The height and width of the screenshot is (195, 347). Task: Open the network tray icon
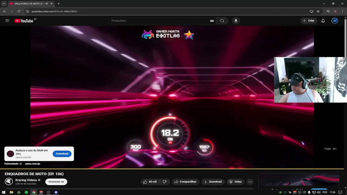click(x=314, y=192)
